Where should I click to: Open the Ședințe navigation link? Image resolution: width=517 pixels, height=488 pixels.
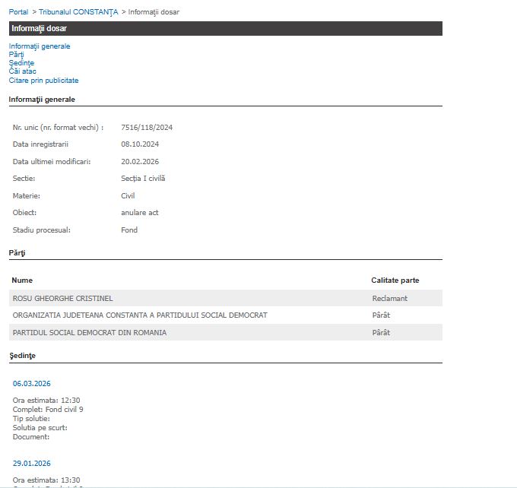[21, 63]
